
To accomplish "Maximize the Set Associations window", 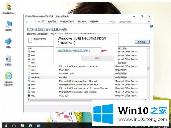I will (142, 16).
